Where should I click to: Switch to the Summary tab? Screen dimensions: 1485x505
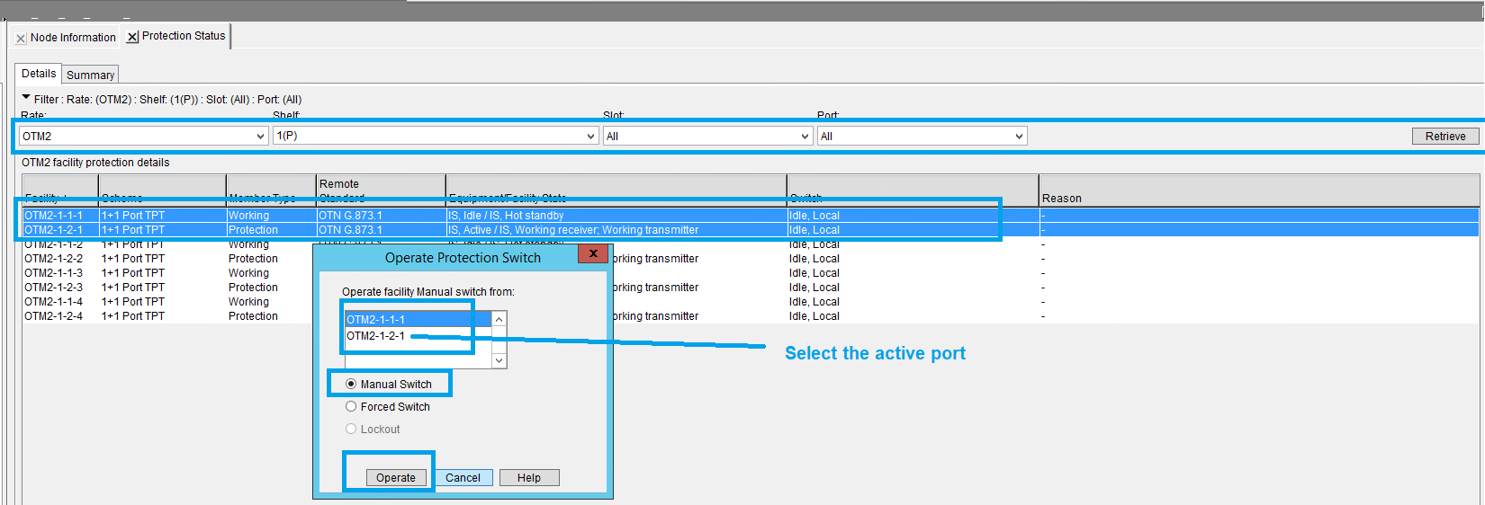90,75
